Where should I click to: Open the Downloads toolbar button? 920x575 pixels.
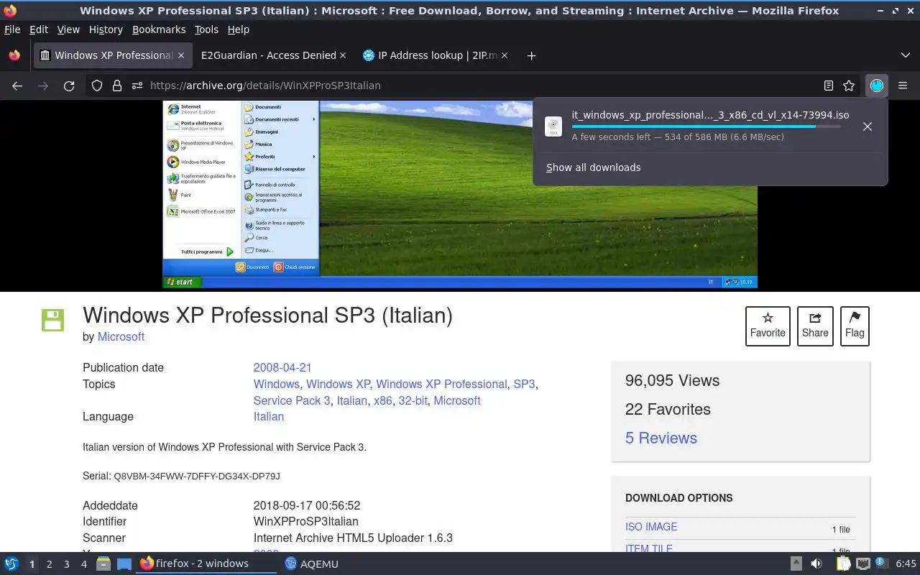click(877, 86)
